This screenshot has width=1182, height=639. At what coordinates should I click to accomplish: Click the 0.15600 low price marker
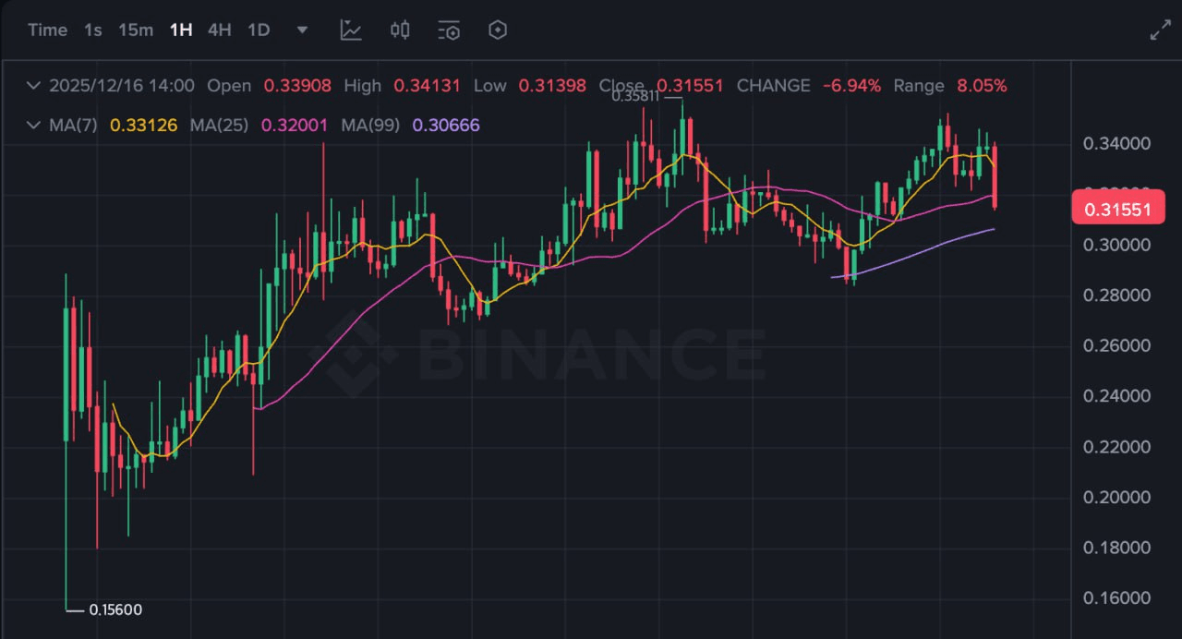click(x=115, y=609)
